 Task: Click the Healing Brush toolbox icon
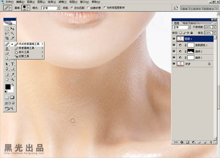(7, 44)
